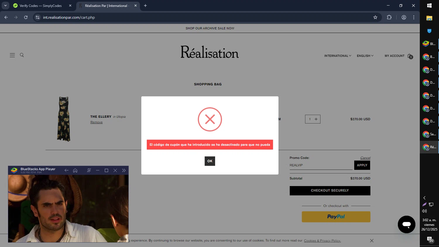Switch to BlueStacks on the taskbar
The height and width of the screenshot is (247, 439).
click(429, 44)
